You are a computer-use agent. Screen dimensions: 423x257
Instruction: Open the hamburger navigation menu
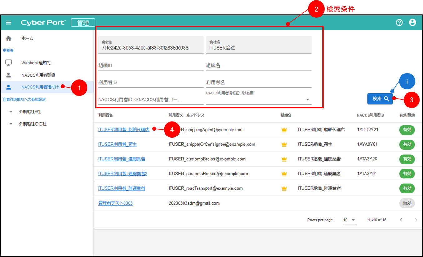[9, 22]
